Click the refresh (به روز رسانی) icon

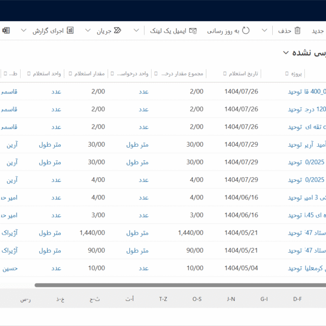tap(246, 31)
